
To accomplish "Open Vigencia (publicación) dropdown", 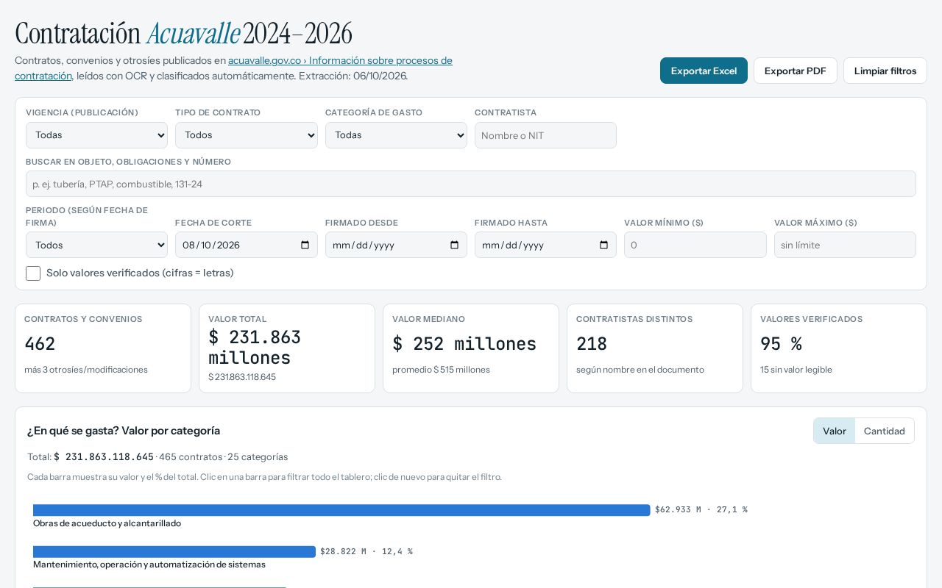I will pyautogui.click(x=96, y=135).
